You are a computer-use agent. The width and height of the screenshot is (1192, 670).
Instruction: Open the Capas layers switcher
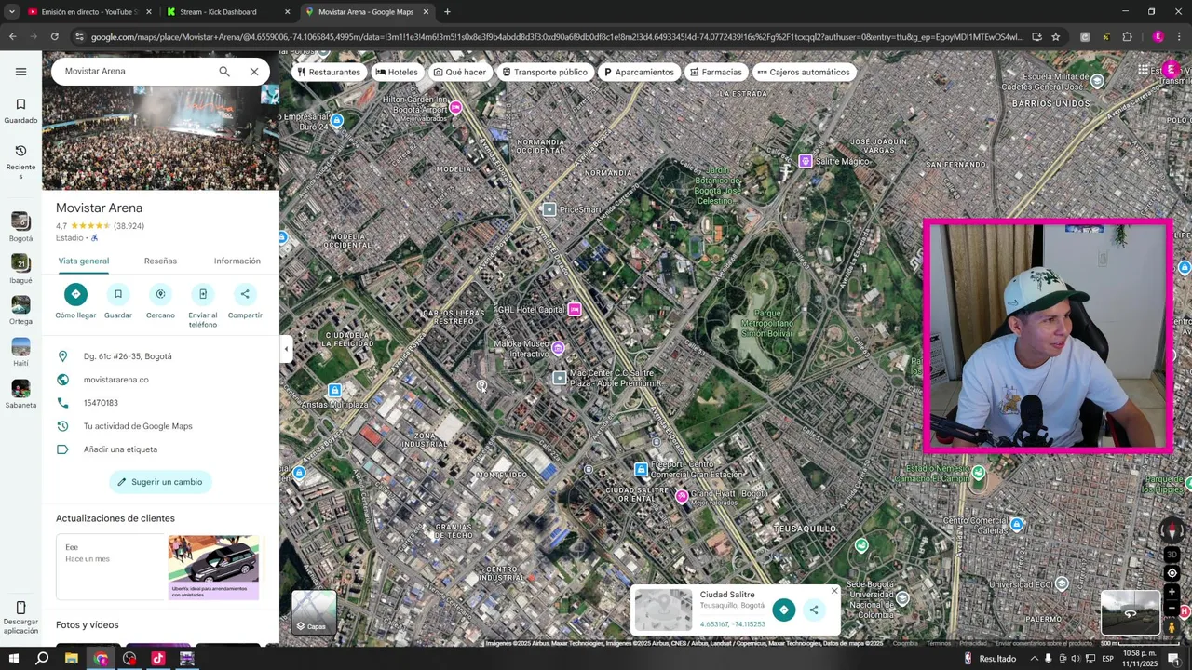pyautogui.click(x=314, y=611)
